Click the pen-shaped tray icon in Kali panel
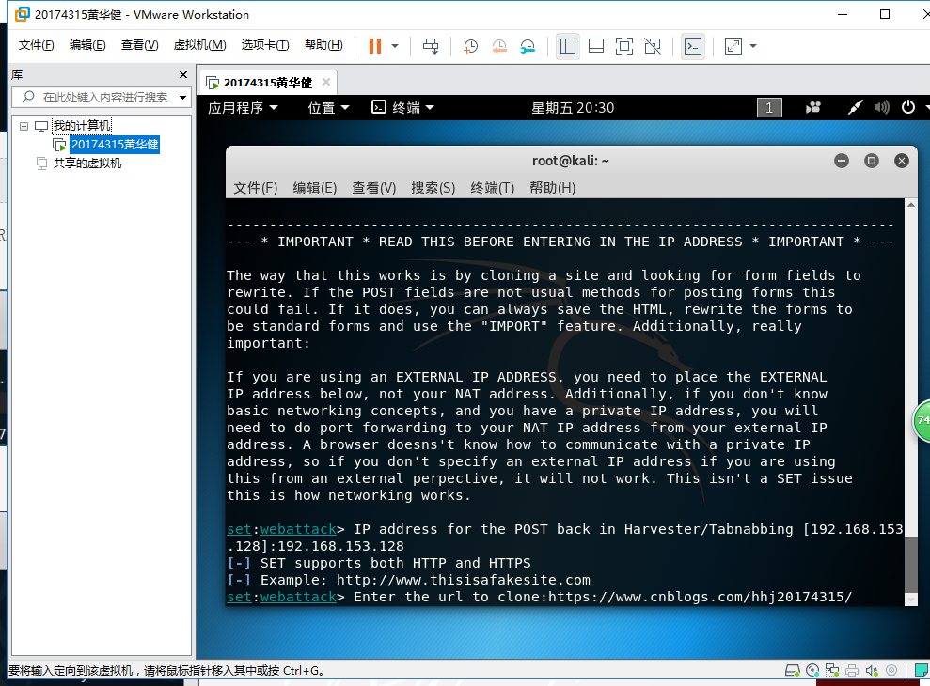 (855, 107)
